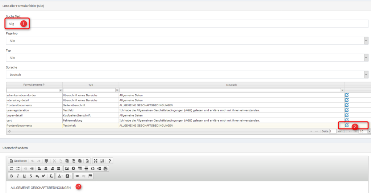Toggle the Quellcode source view
Viewport: 371px width, 193px height.
point(18,161)
